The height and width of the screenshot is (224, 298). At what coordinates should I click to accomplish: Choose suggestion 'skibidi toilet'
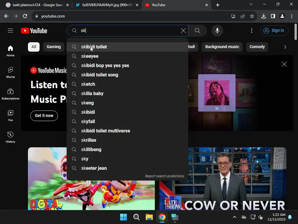coord(127,47)
